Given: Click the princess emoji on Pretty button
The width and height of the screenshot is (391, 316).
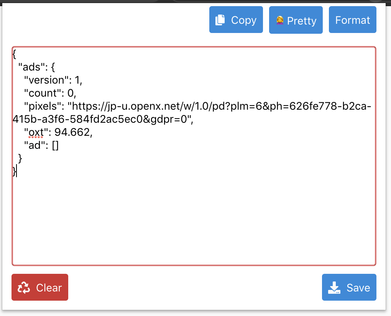Looking at the screenshot, I should click(x=281, y=20).
